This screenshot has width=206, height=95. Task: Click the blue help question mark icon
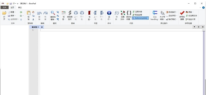point(203,7)
